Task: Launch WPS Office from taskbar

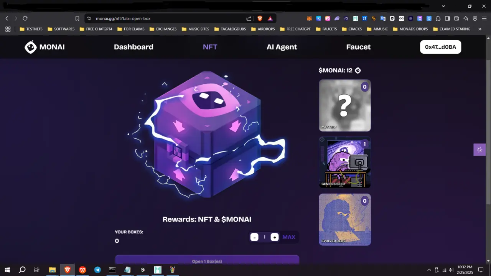Action: pyautogui.click(x=82, y=270)
